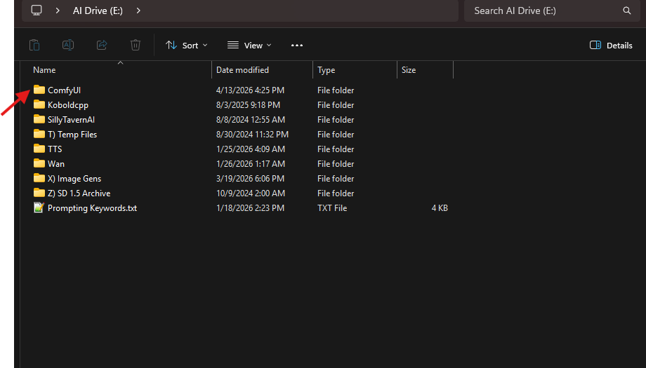Select the Koboldcpp folder name
646x368 pixels.
coord(68,105)
